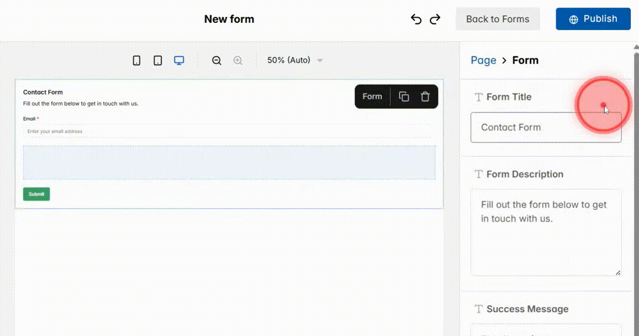Navigate to Page via the breadcrumb
This screenshot has height=336, width=639.
pyautogui.click(x=483, y=60)
